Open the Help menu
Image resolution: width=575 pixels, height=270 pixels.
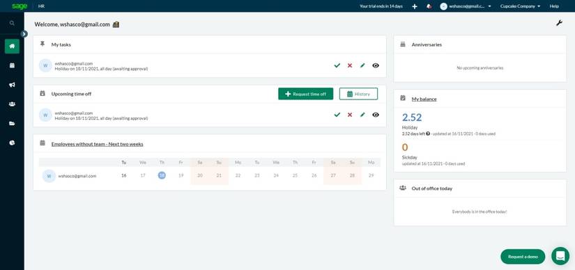point(554,6)
